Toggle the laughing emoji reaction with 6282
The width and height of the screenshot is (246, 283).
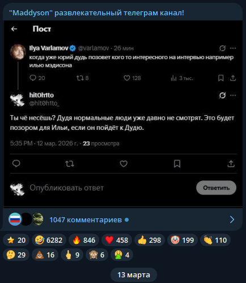pos(49,240)
